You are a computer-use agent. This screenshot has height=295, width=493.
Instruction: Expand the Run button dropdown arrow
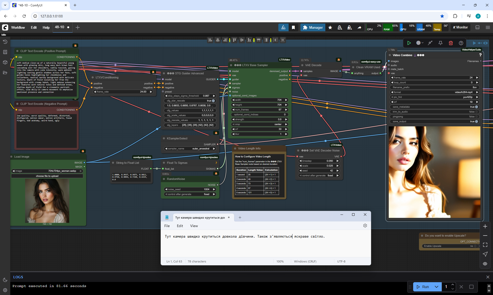[x=436, y=287]
